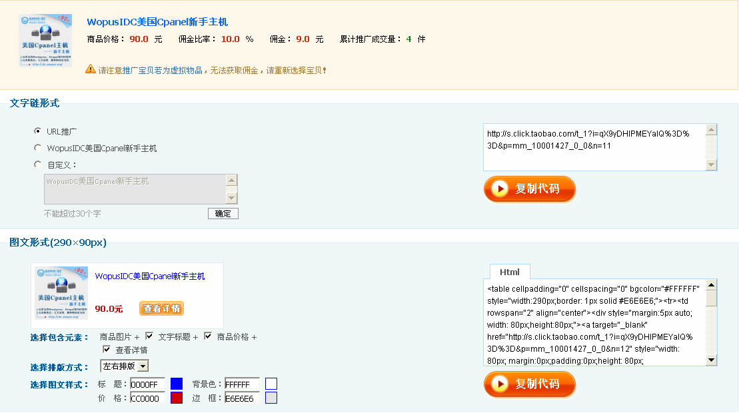
Task: Click down arrow of the 自定义 text area
Action: 231,198
